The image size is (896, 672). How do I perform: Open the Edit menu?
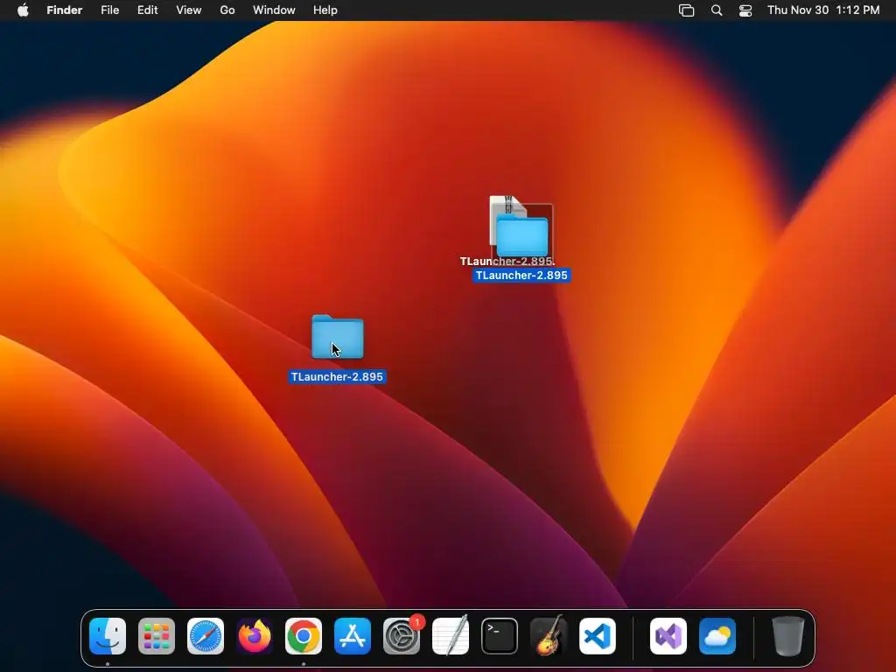[147, 10]
